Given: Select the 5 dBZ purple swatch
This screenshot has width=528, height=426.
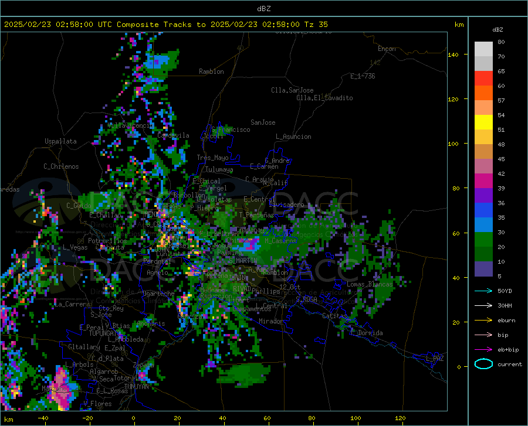Looking at the screenshot, I should [x=483, y=269].
